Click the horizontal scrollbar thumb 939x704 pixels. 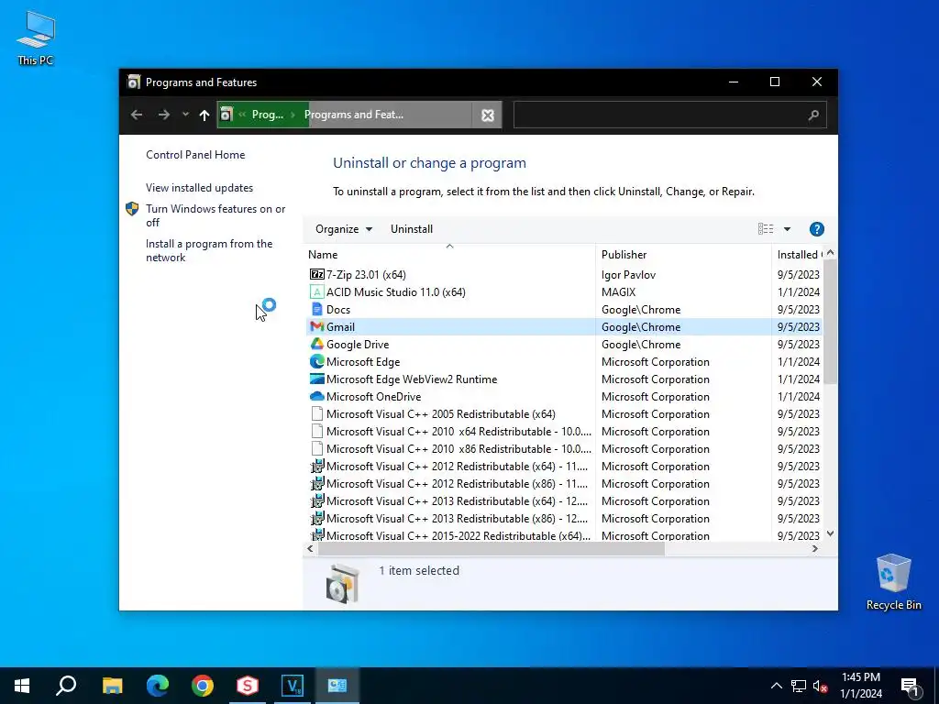[491, 549]
